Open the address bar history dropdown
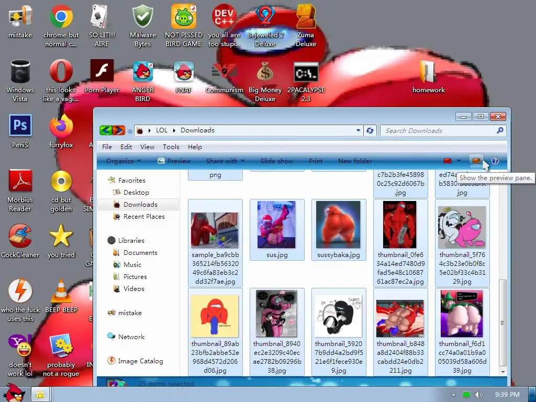This screenshot has height=402, width=536. pos(358,130)
